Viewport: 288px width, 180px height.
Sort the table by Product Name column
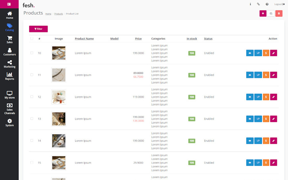point(84,39)
